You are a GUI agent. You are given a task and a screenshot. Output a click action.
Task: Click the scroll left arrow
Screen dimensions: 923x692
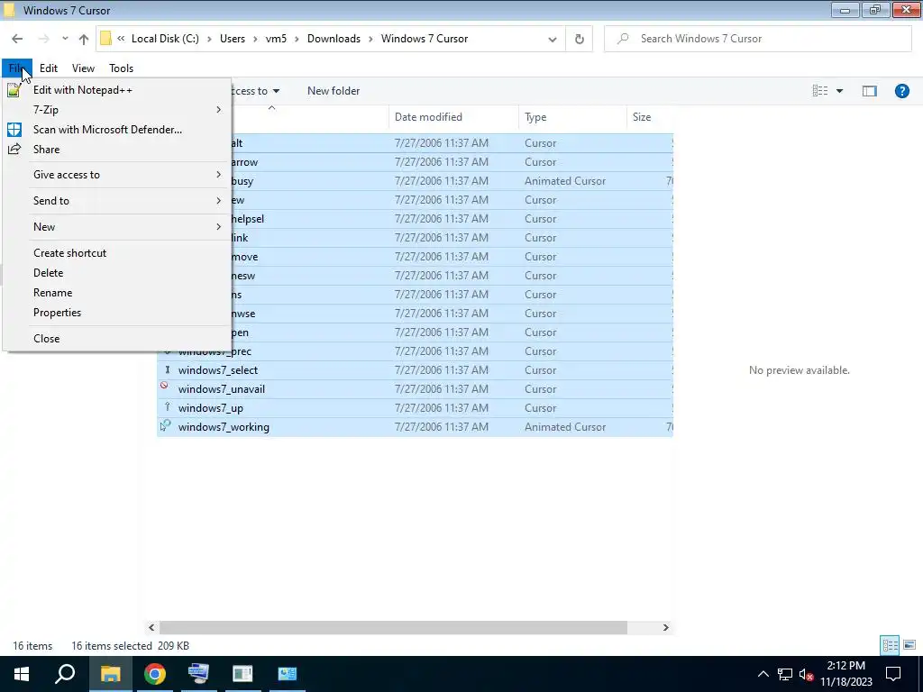151,627
